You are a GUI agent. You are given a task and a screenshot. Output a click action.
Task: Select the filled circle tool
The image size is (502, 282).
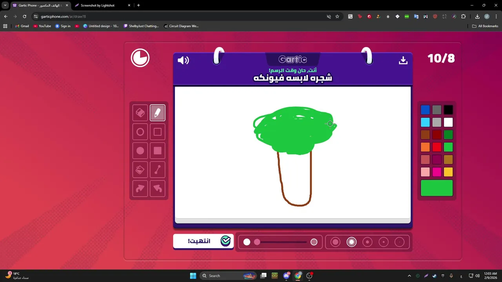pos(140,151)
